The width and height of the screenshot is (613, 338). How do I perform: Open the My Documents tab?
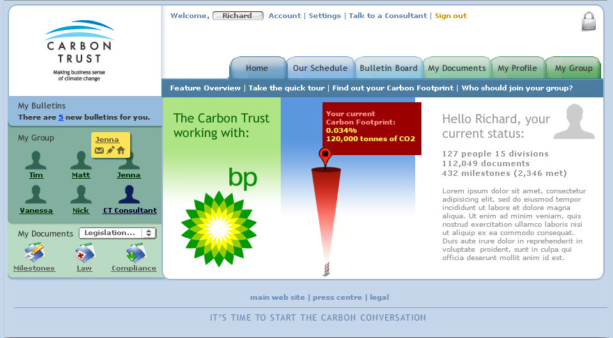[x=457, y=68]
